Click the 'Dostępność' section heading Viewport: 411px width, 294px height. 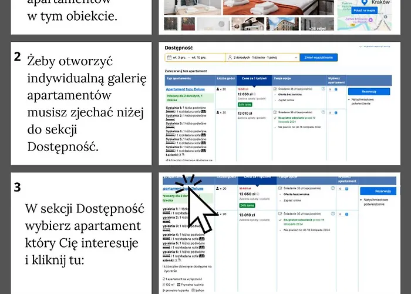click(178, 48)
